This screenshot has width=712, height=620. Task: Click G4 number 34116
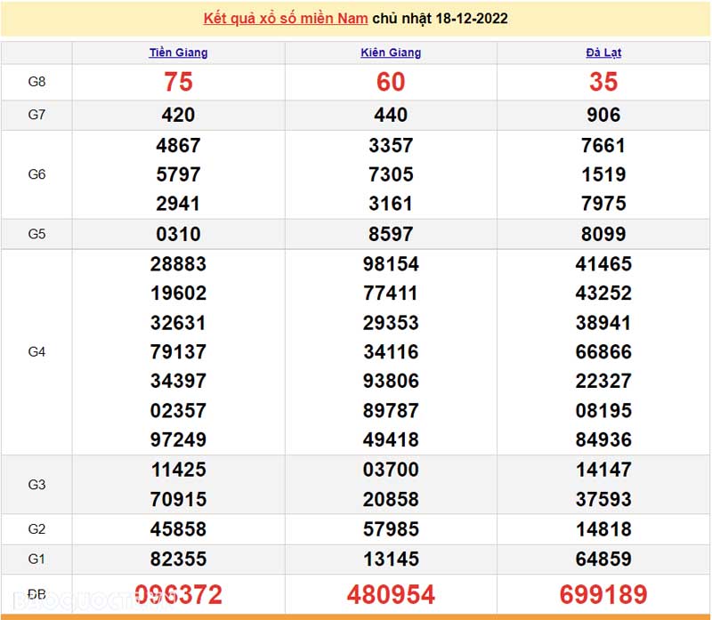coord(391,352)
